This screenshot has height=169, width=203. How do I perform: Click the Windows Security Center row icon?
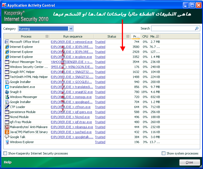pos(7,67)
